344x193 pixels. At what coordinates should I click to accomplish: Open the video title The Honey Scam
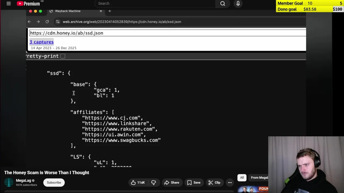(47, 173)
